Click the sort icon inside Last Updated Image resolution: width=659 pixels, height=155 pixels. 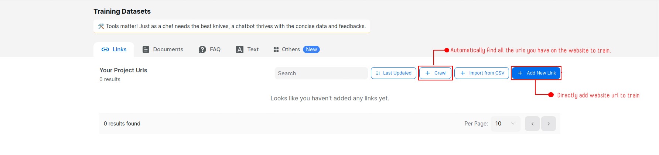tap(378, 73)
